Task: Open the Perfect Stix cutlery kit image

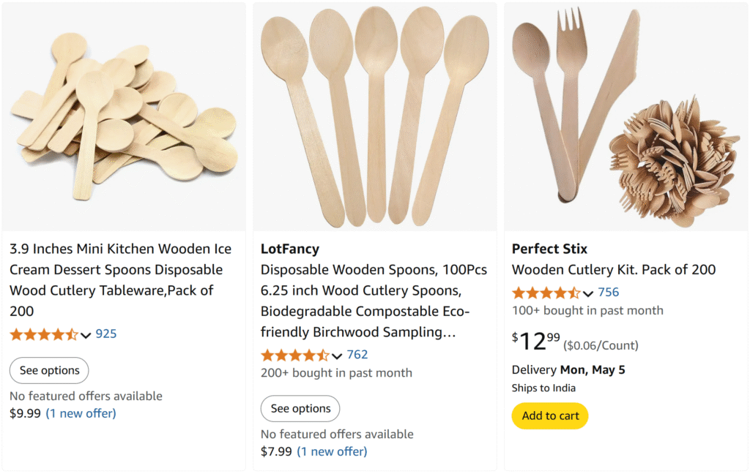Action: click(625, 117)
